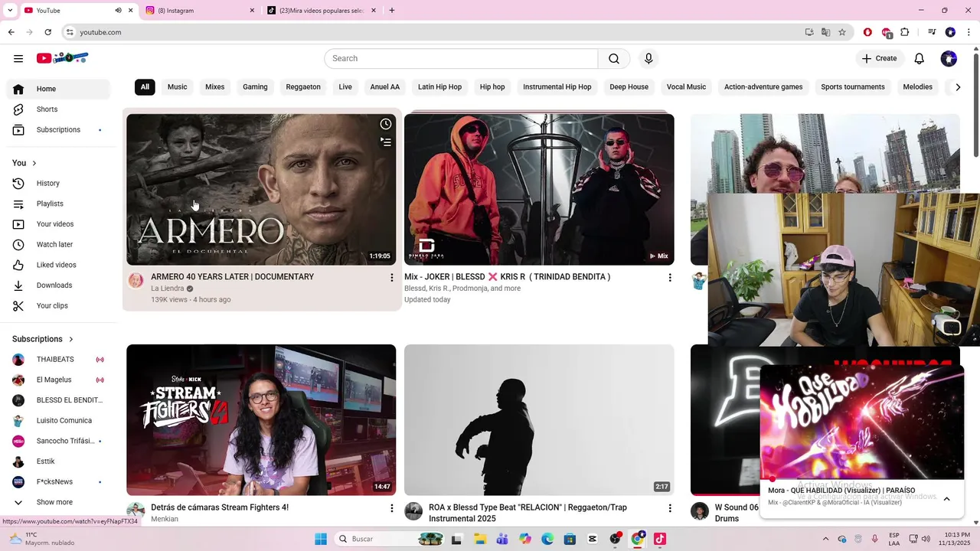Install app icon in address bar
980x551 pixels.
[809, 32]
